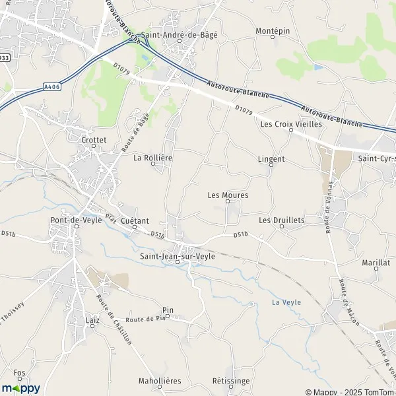Select the Montépin place marker

coord(273,37)
